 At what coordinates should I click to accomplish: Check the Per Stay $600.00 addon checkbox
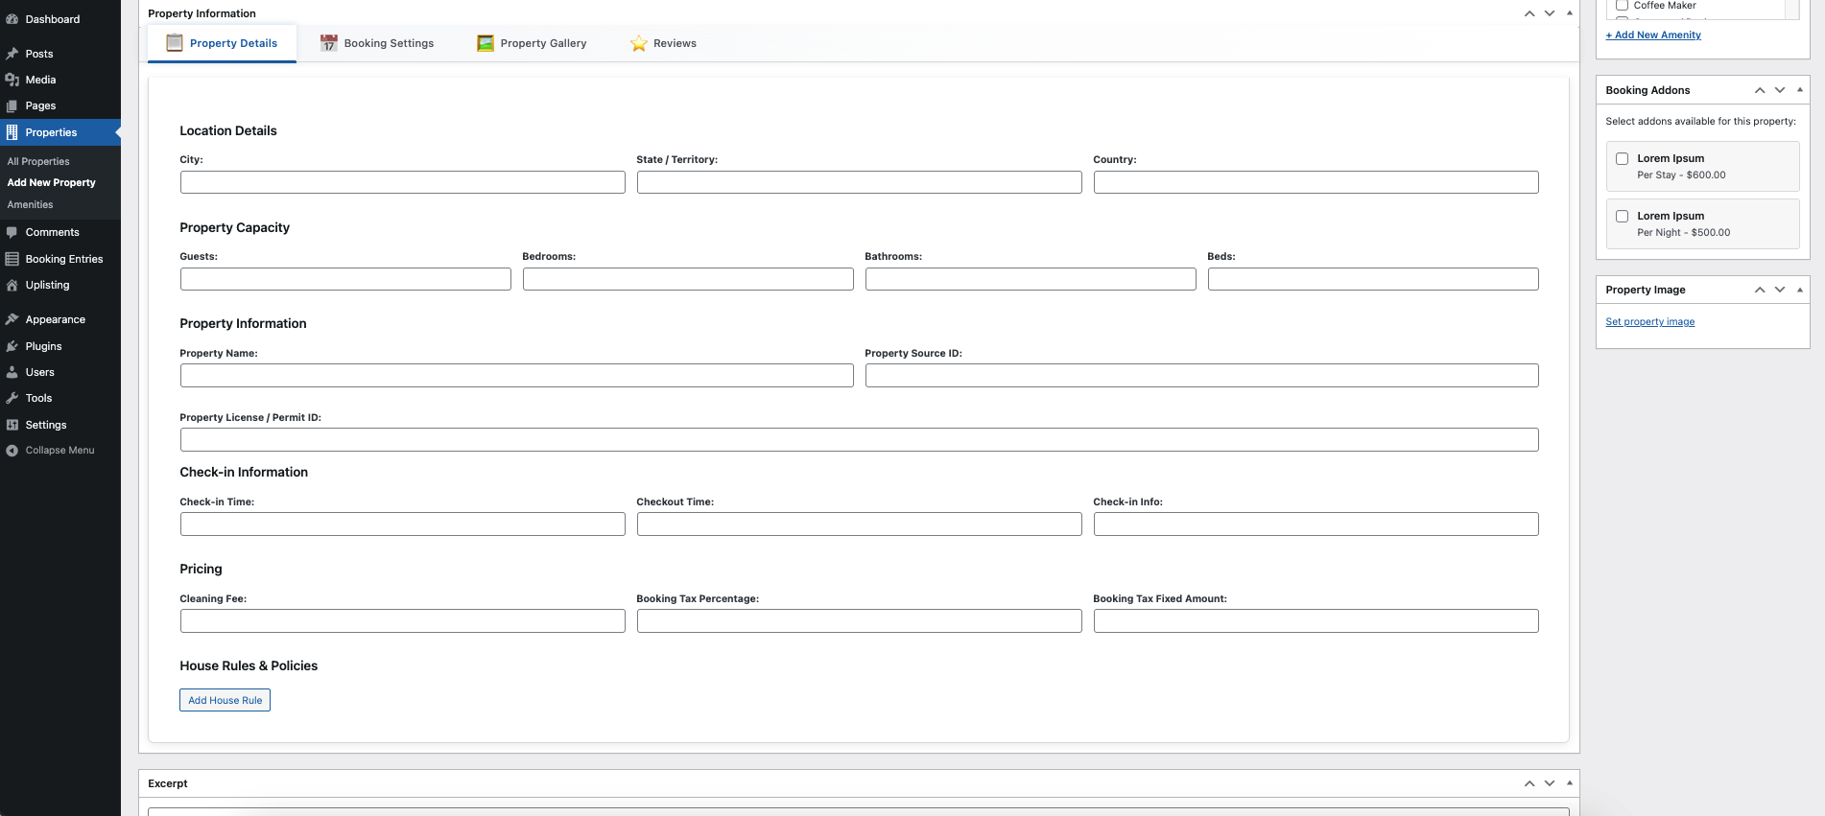pyautogui.click(x=1623, y=159)
